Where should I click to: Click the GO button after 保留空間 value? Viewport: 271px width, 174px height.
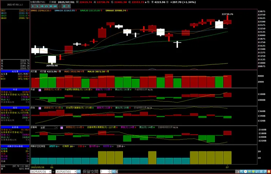coord(114,171)
